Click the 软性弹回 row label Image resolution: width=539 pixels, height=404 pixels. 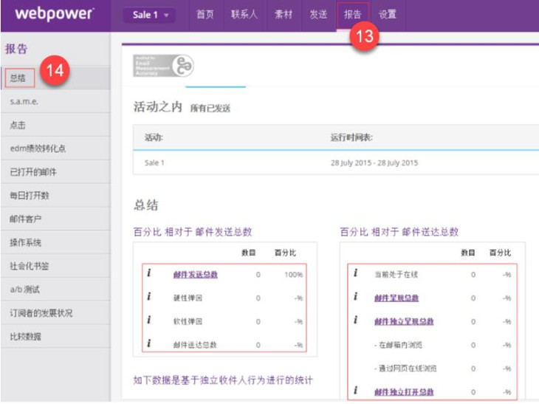[188, 321]
